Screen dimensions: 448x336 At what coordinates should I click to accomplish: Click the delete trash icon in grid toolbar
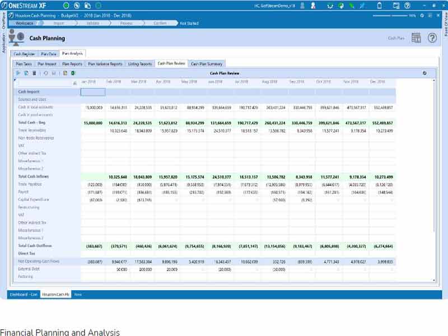(x=34, y=73)
